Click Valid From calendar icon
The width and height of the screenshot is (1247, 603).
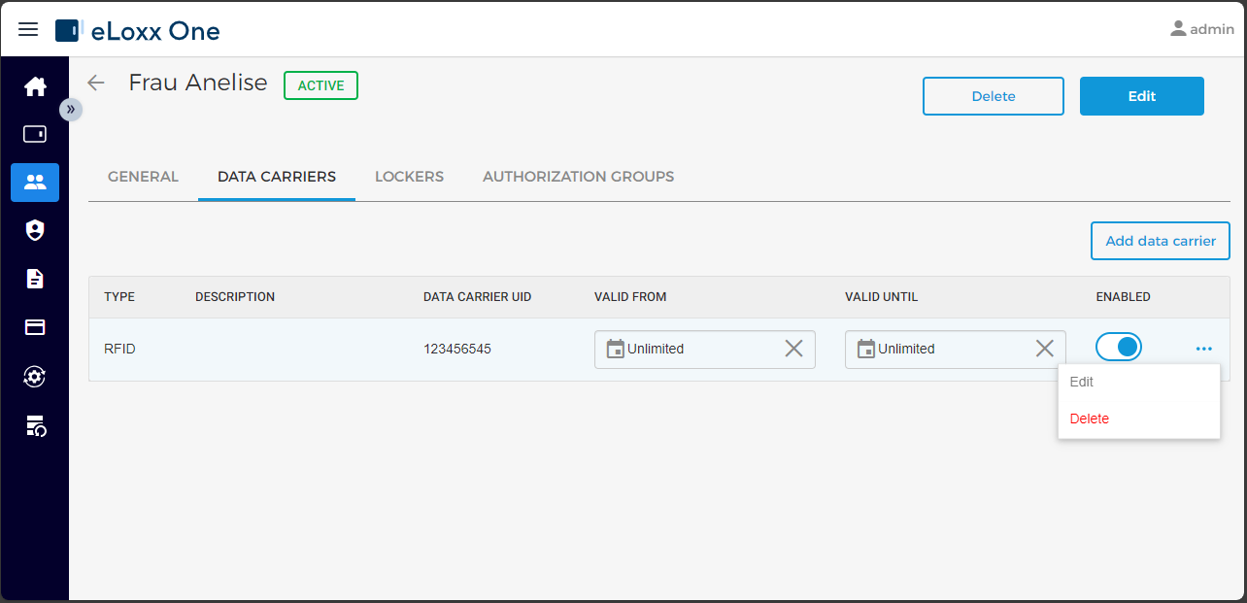[615, 349]
